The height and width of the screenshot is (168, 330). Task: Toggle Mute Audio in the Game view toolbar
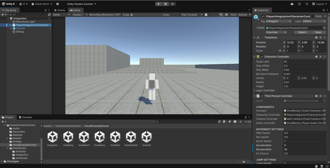click(221, 14)
